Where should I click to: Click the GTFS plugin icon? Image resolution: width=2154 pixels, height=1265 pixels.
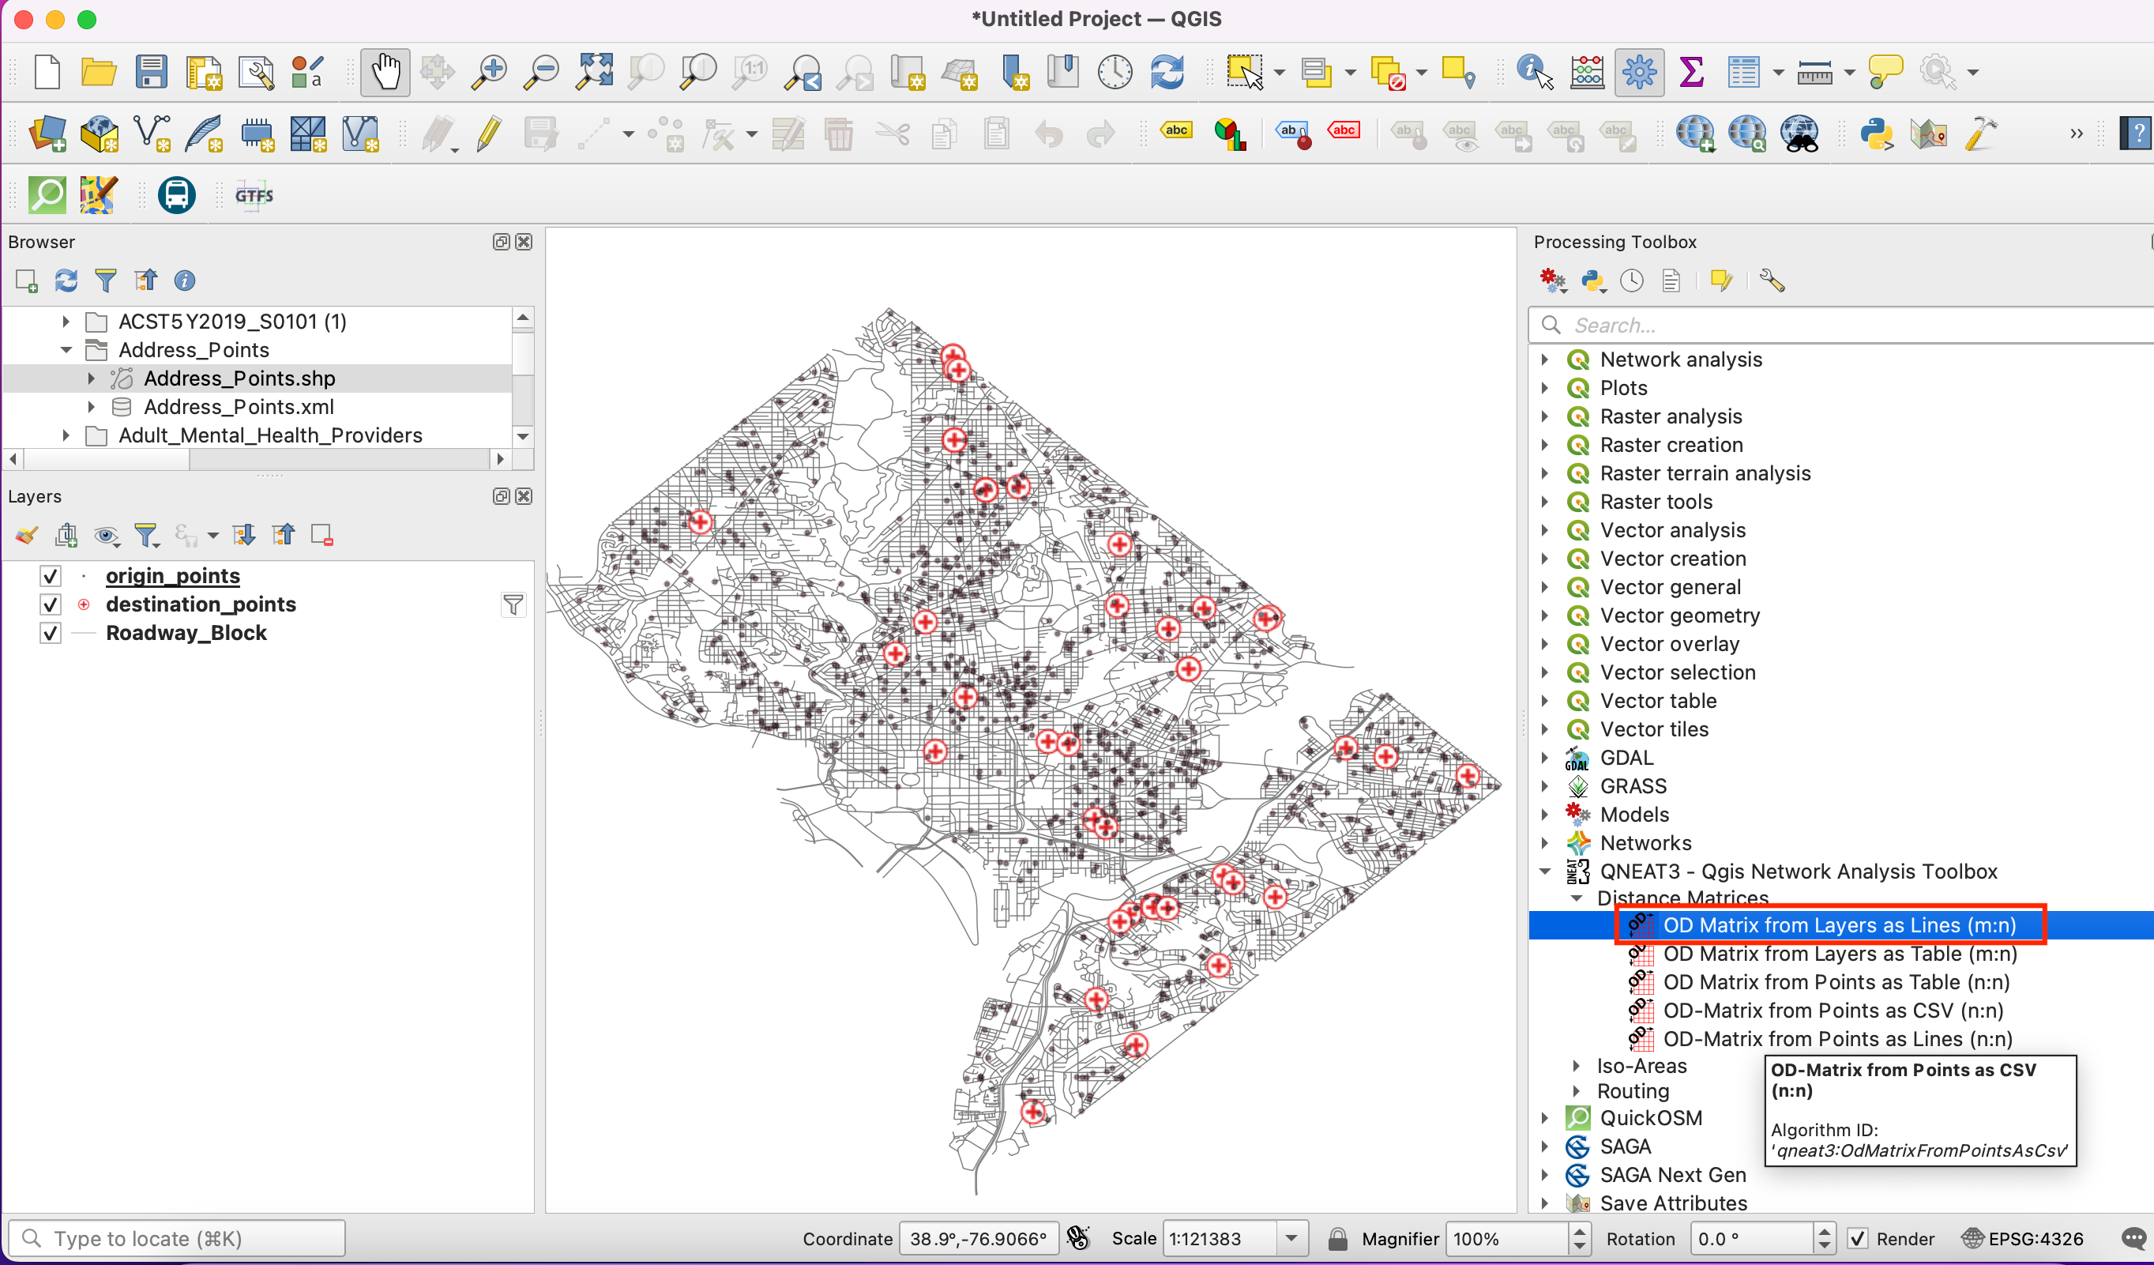tap(254, 196)
